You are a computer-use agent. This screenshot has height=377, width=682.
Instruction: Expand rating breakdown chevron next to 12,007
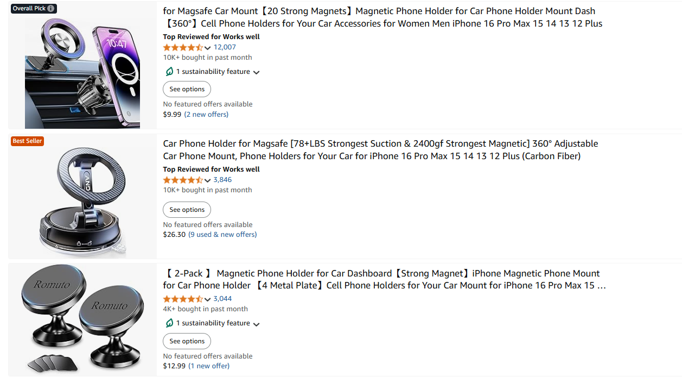[x=208, y=48]
